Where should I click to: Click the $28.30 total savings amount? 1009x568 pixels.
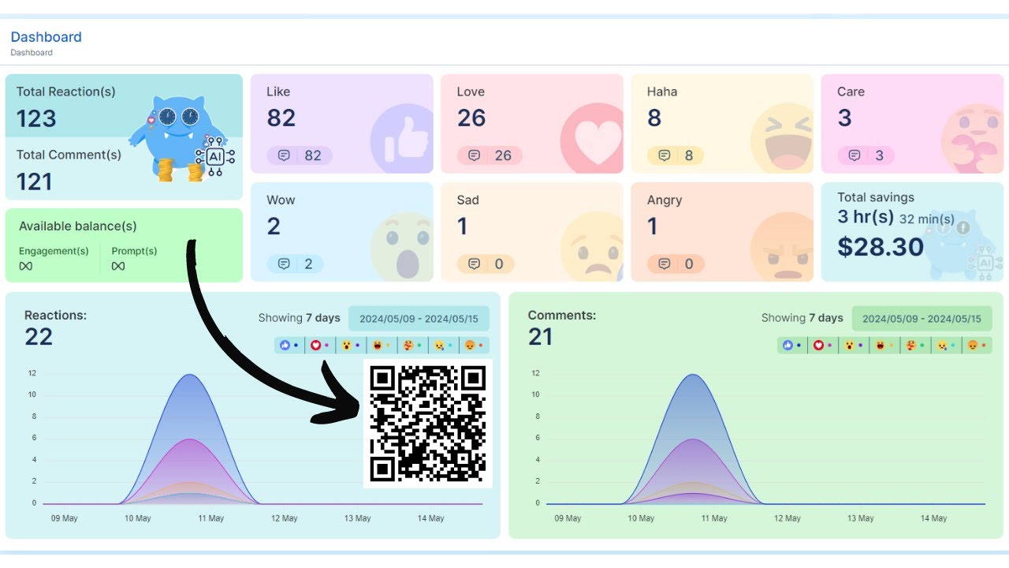pyautogui.click(x=881, y=246)
